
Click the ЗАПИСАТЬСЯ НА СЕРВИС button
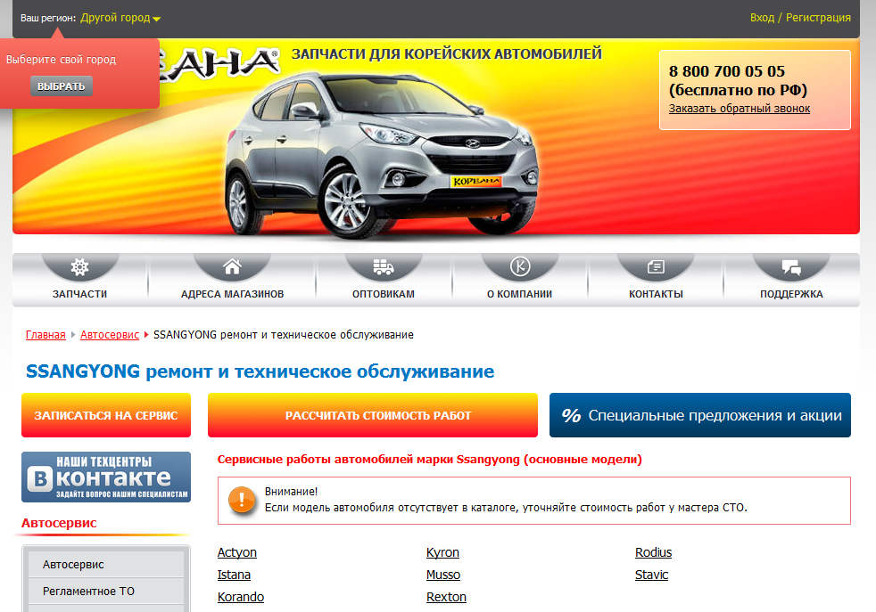click(106, 415)
